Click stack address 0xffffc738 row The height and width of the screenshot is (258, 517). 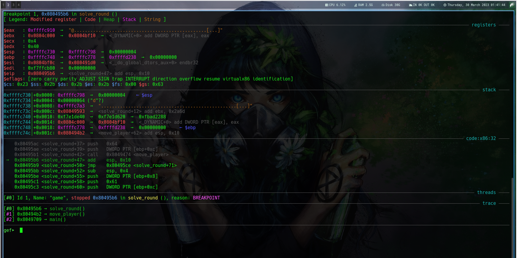128,106
